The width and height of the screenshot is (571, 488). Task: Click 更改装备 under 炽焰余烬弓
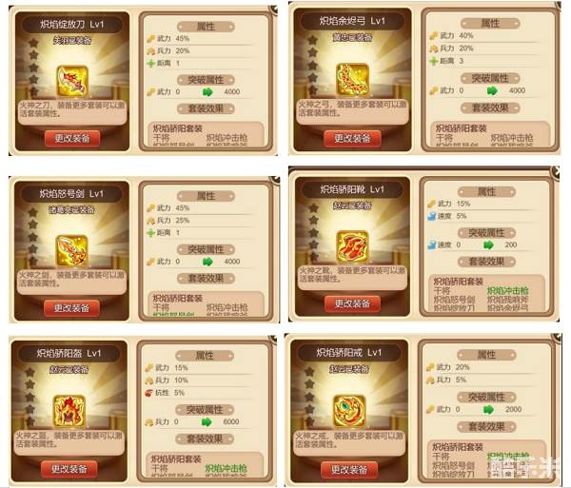point(352,138)
